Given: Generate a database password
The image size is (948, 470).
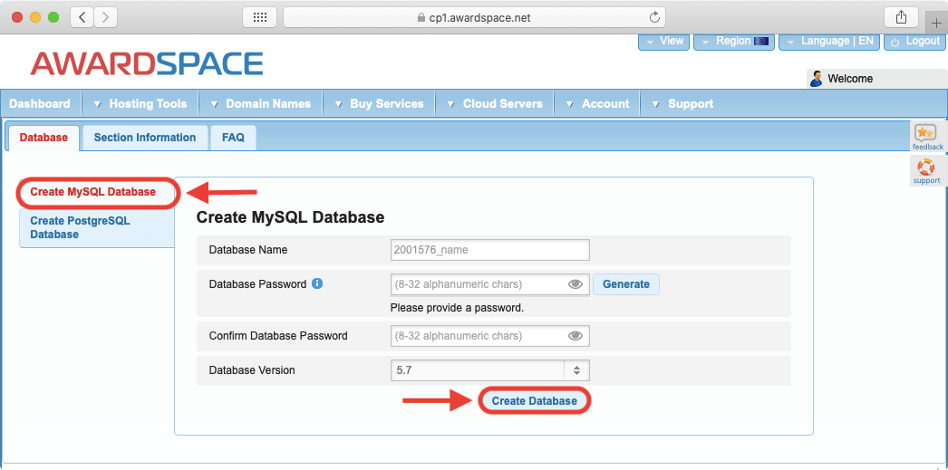Looking at the screenshot, I should tap(625, 284).
